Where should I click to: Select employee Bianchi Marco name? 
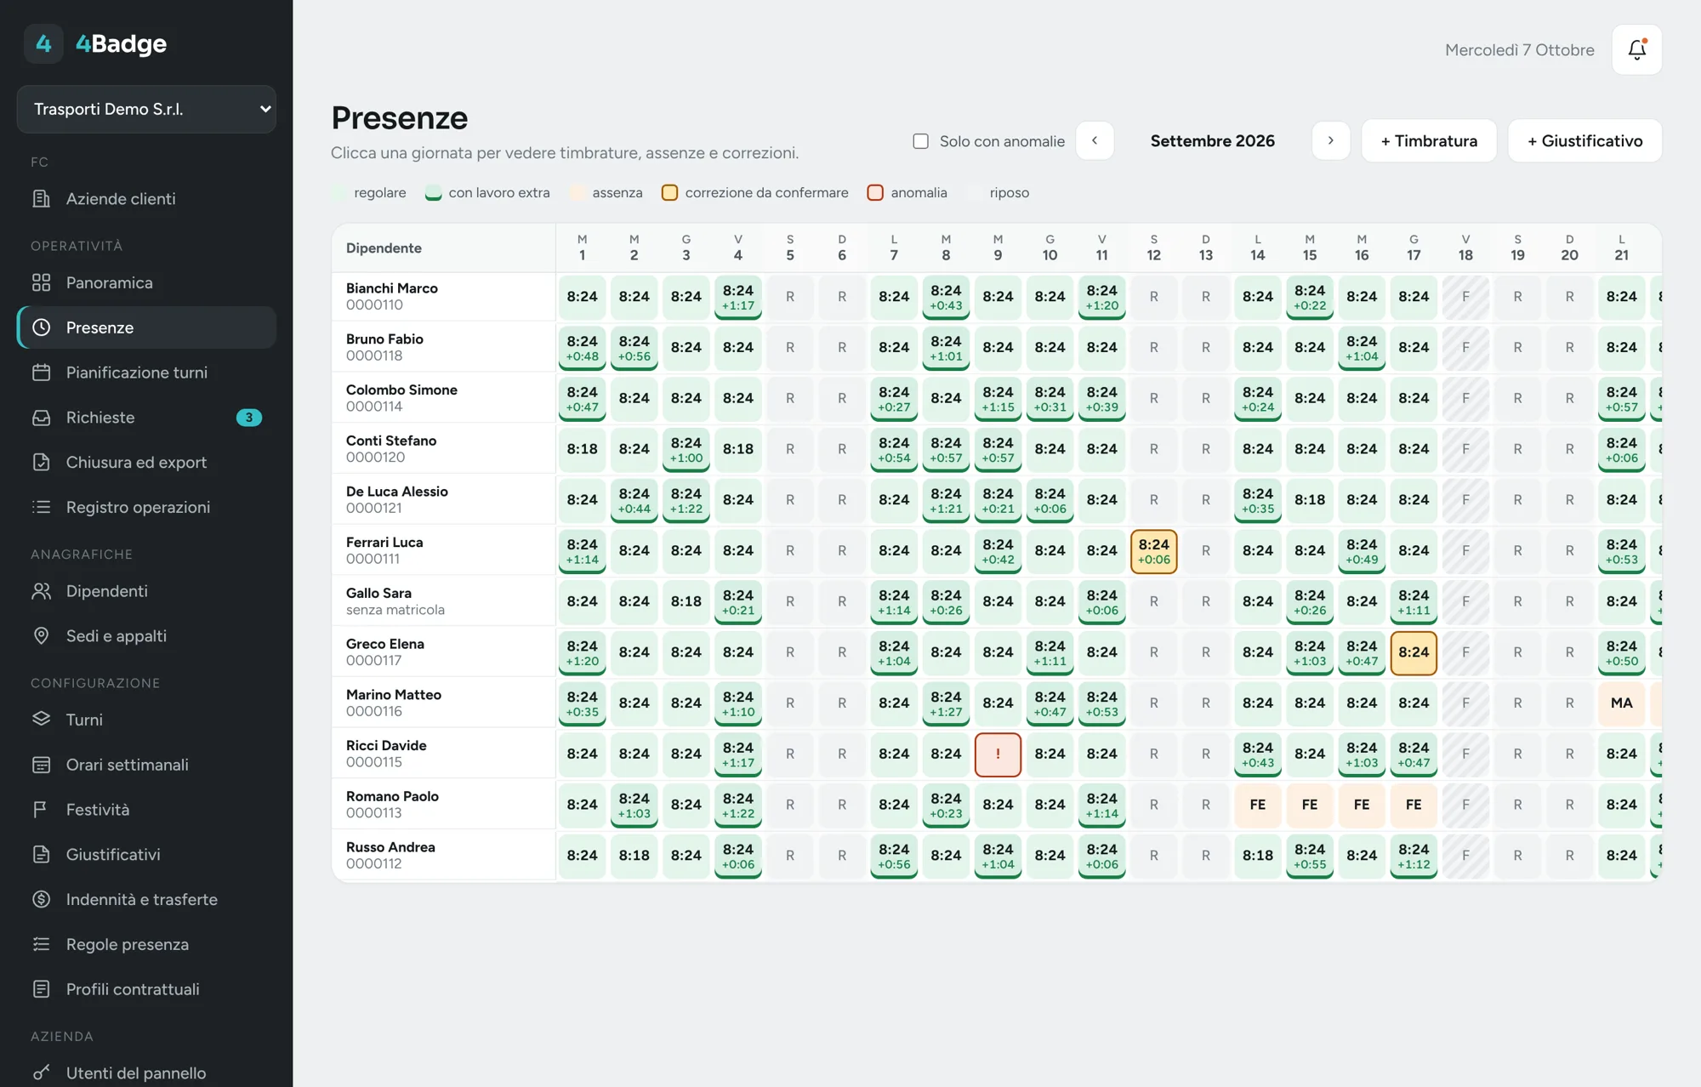coord(391,288)
